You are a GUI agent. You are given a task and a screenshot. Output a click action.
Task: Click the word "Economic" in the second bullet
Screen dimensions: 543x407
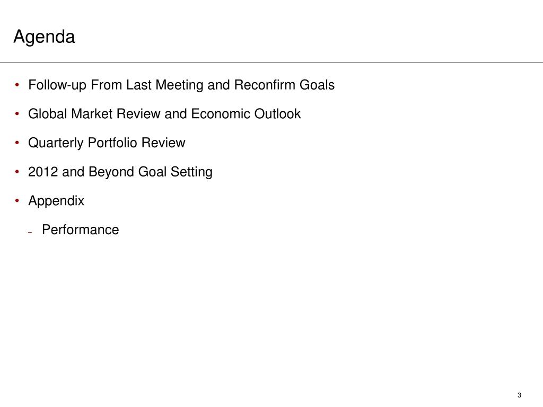tap(221, 114)
